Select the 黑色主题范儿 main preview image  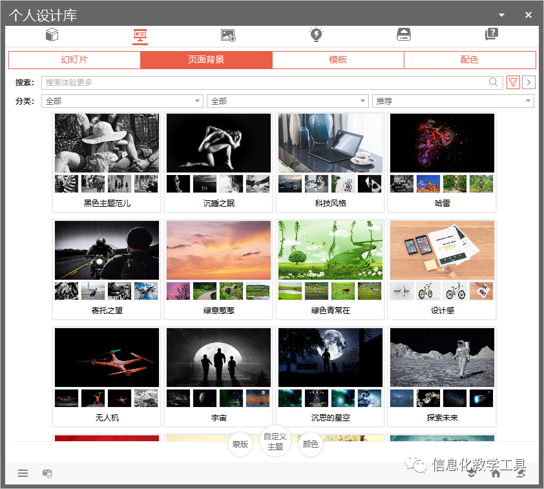coord(107,143)
